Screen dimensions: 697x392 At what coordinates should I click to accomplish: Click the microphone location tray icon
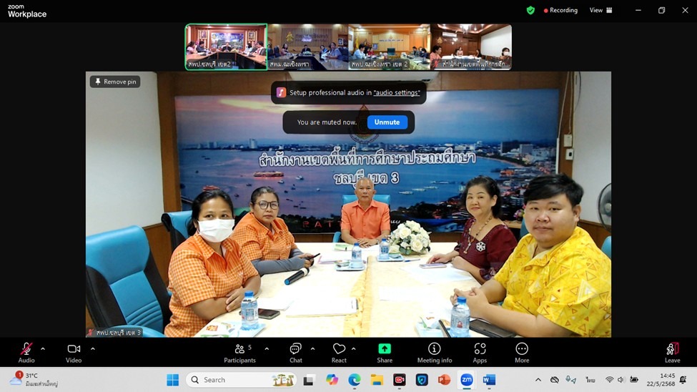pyautogui.click(x=570, y=380)
